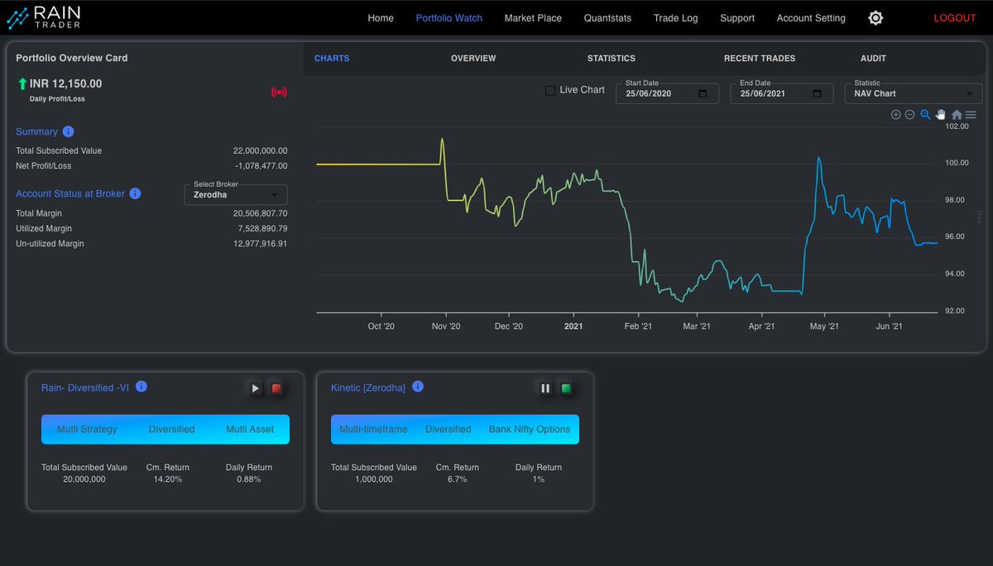Screen dimensions: 993x566
Task: Switch to the STATISTICS tab
Action: pyautogui.click(x=612, y=59)
